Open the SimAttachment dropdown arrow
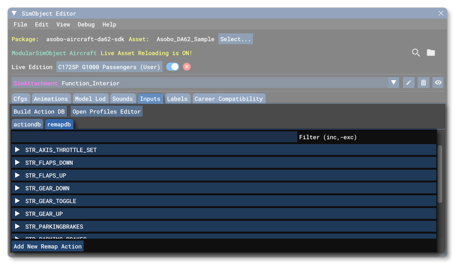Viewport: 455px width, 265px height. [394, 83]
